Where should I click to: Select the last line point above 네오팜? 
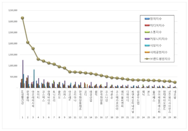pos(175,82)
